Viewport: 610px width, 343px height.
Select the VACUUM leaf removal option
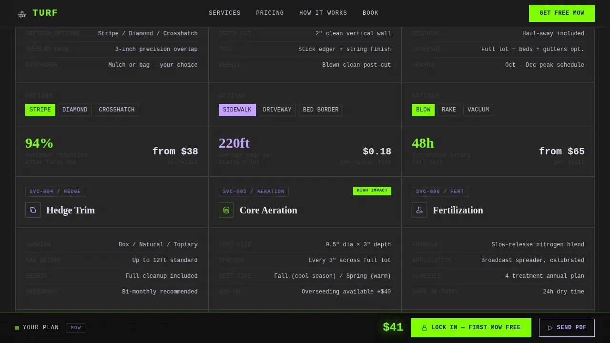(478, 110)
